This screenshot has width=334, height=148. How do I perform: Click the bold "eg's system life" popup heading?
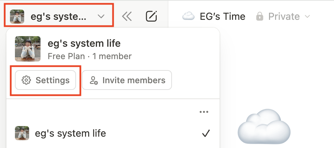(x=84, y=44)
